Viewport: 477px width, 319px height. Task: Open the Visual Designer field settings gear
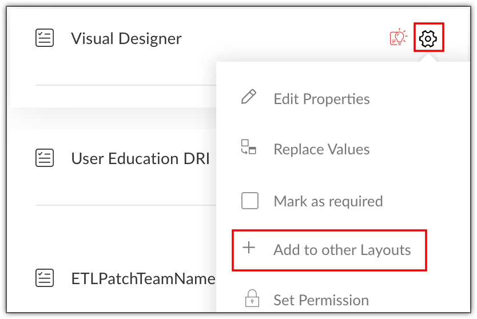[428, 39]
